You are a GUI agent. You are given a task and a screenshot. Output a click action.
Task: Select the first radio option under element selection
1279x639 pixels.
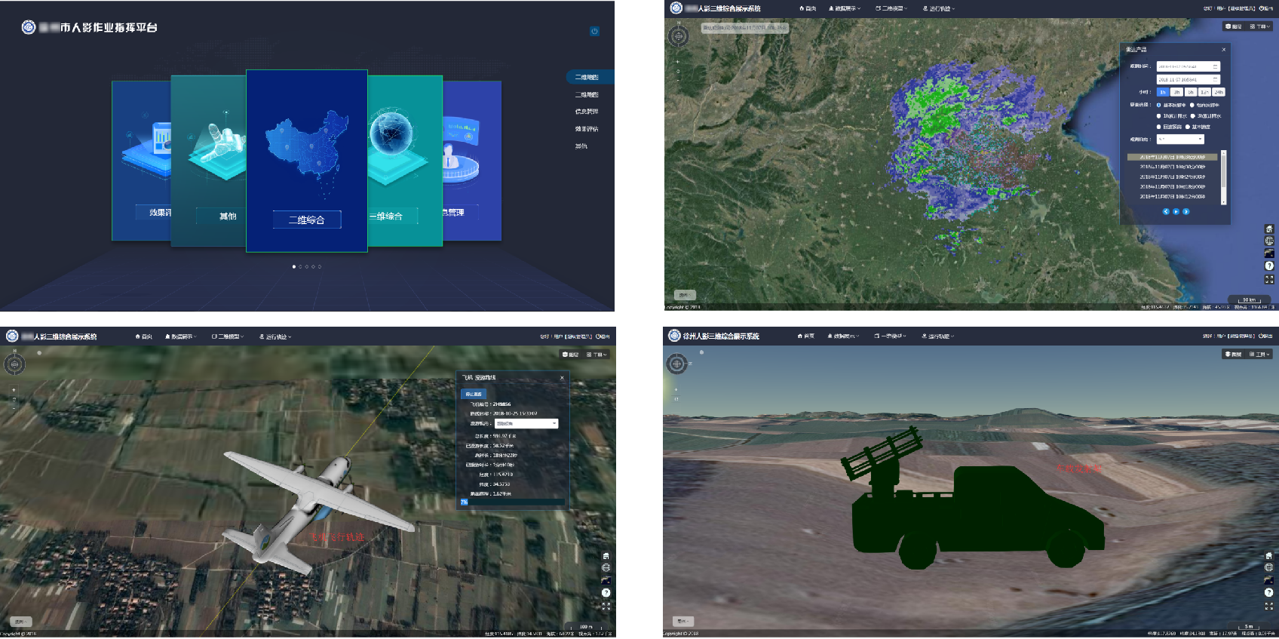1159,105
